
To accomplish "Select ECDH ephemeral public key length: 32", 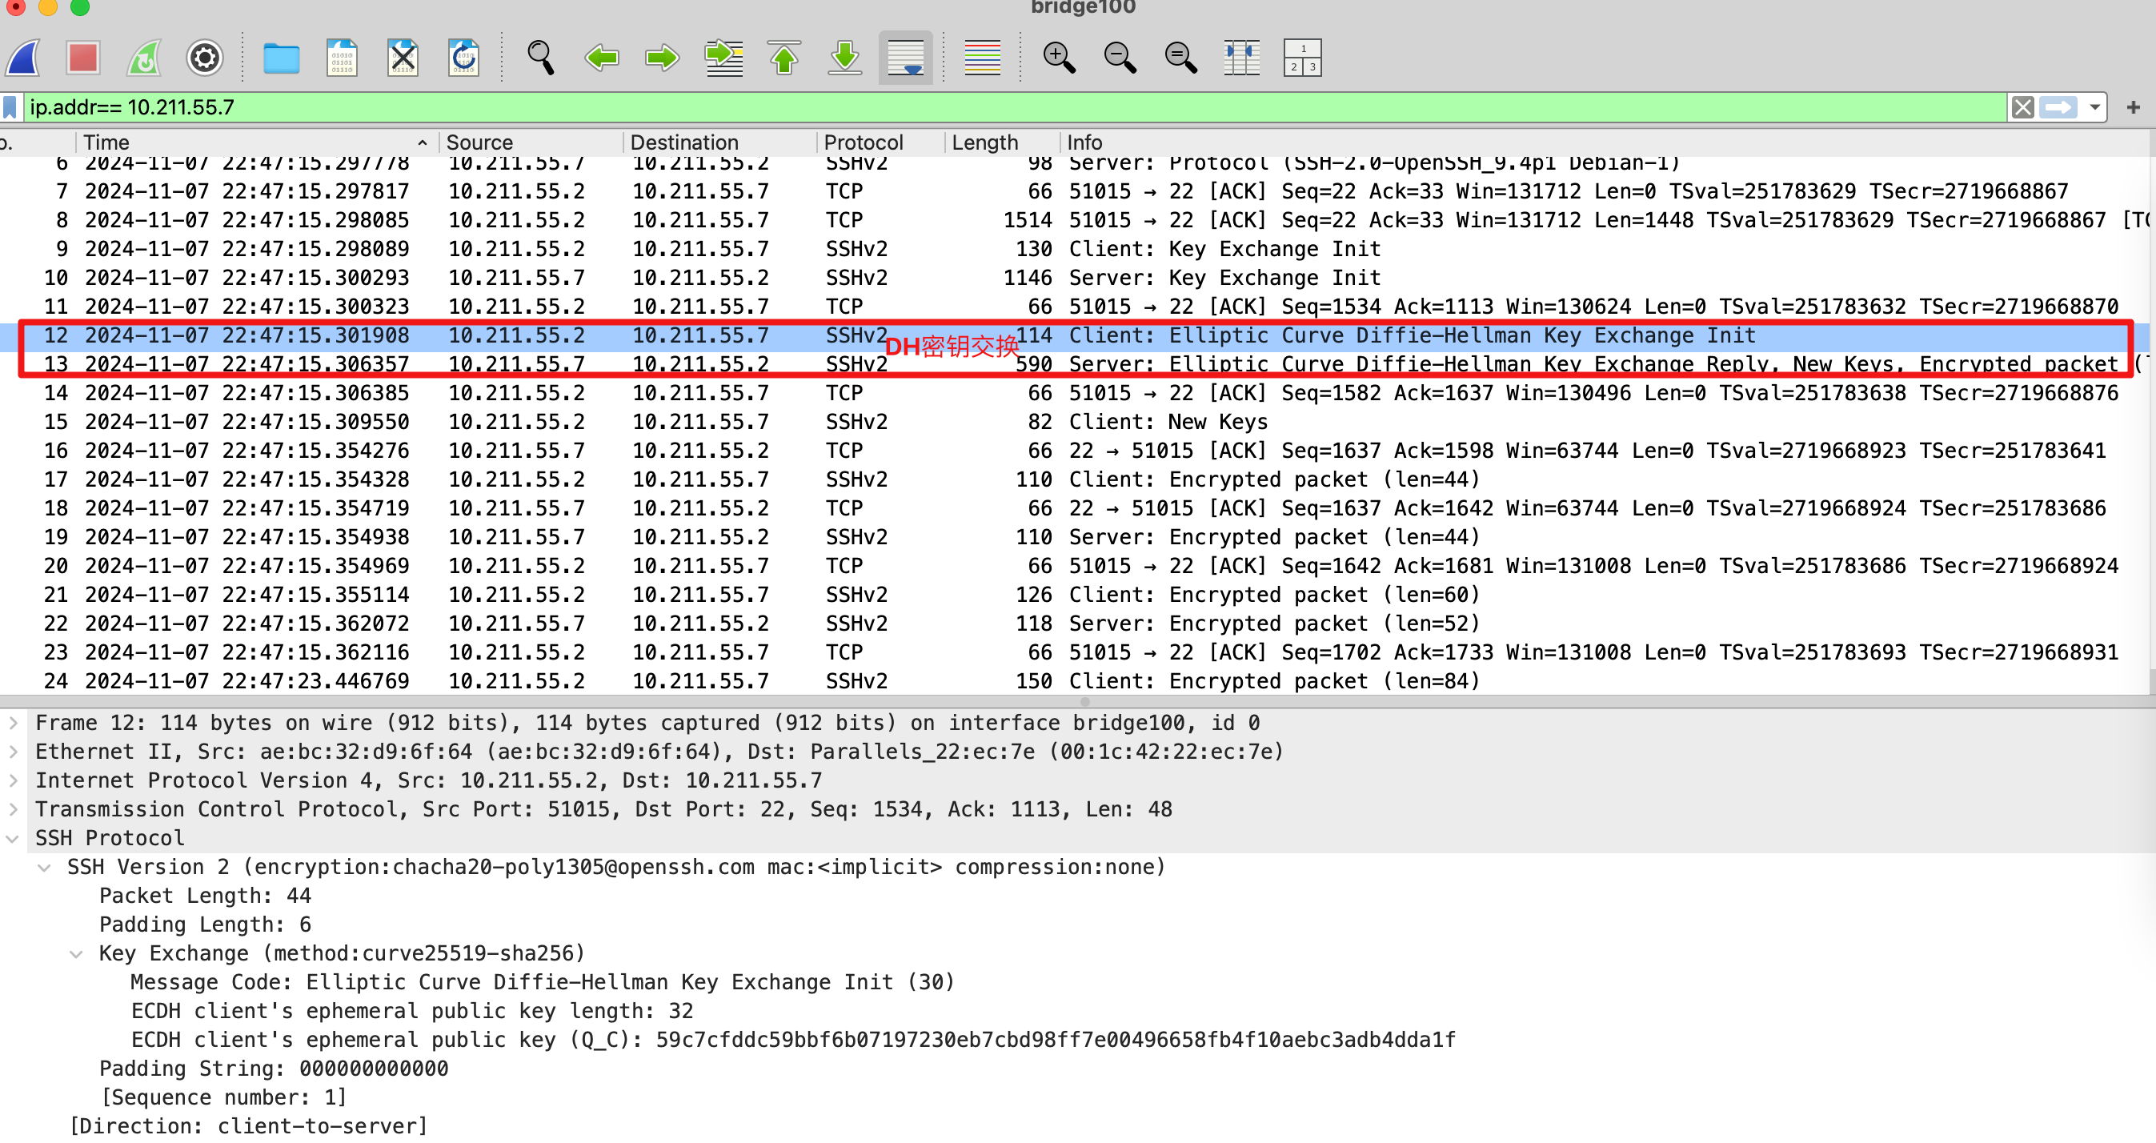I will (412, 1011).
